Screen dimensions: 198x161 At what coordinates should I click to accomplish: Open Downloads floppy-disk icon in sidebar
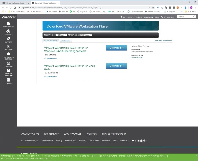tap(9, 63)
